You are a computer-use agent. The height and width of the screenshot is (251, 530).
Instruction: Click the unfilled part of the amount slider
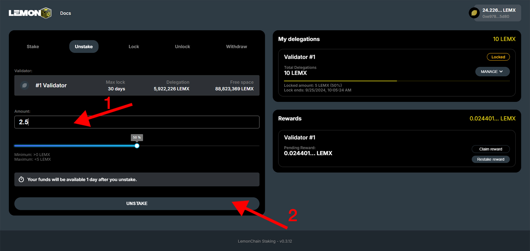(x=199, y=146)
